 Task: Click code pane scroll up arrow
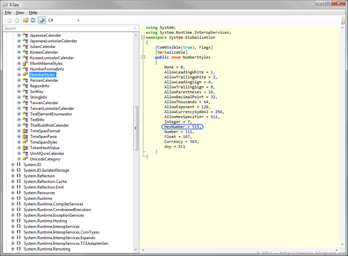tap(343, 28)
